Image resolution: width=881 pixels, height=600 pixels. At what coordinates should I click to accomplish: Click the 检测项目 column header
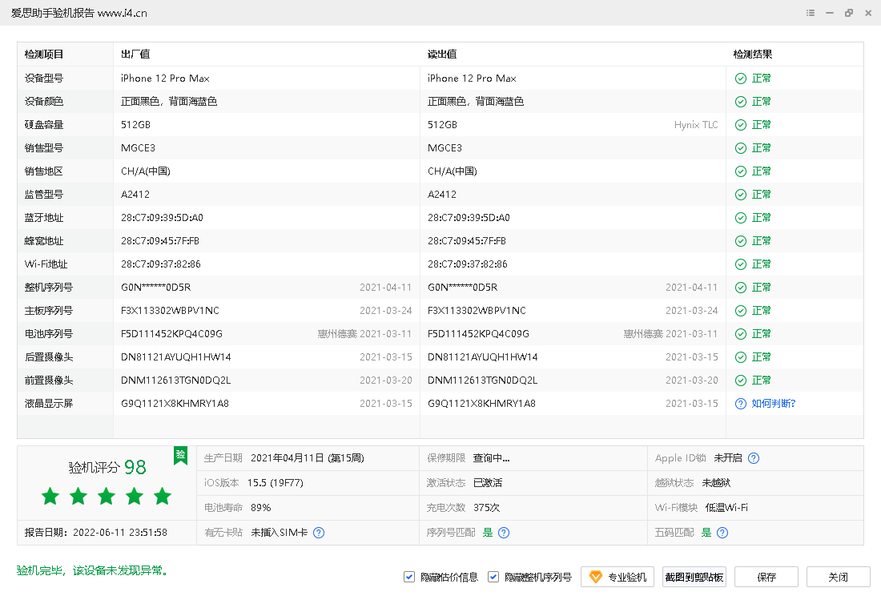pyautogui.click(x=44, y=54)
